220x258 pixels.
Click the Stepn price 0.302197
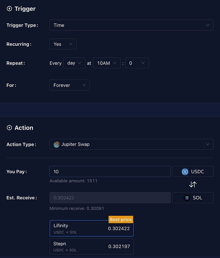(x=119, y=246)
